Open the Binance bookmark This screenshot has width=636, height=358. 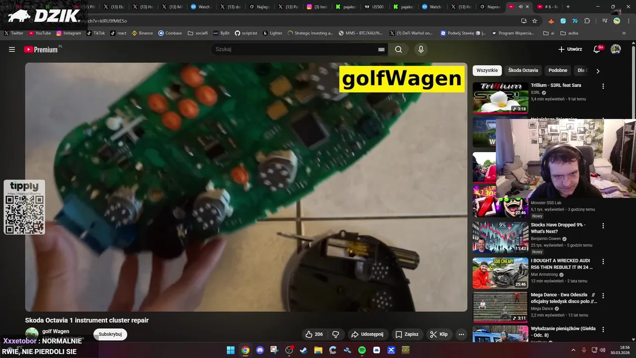point(143,33)
